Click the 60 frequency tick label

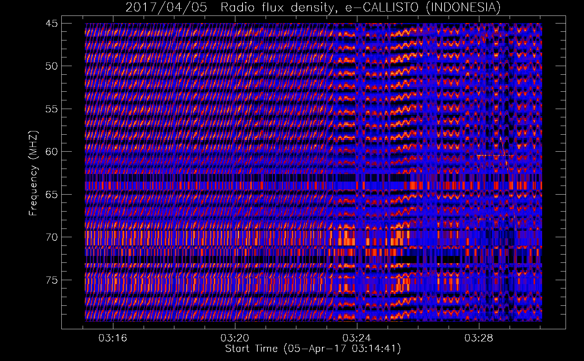[51, 152]
